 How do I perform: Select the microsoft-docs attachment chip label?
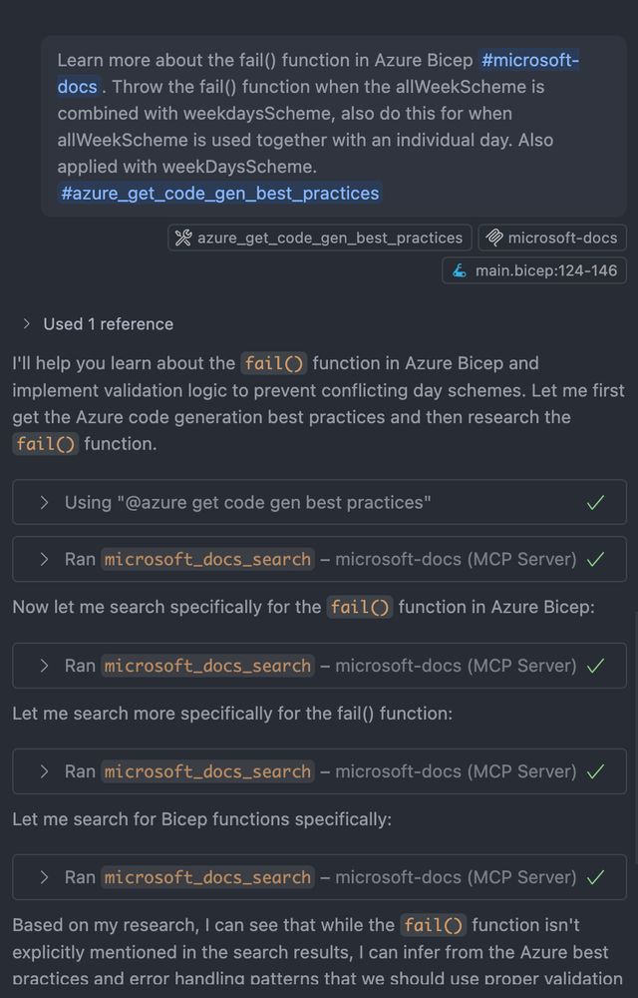pyautogui.click(x=562, y=239)
